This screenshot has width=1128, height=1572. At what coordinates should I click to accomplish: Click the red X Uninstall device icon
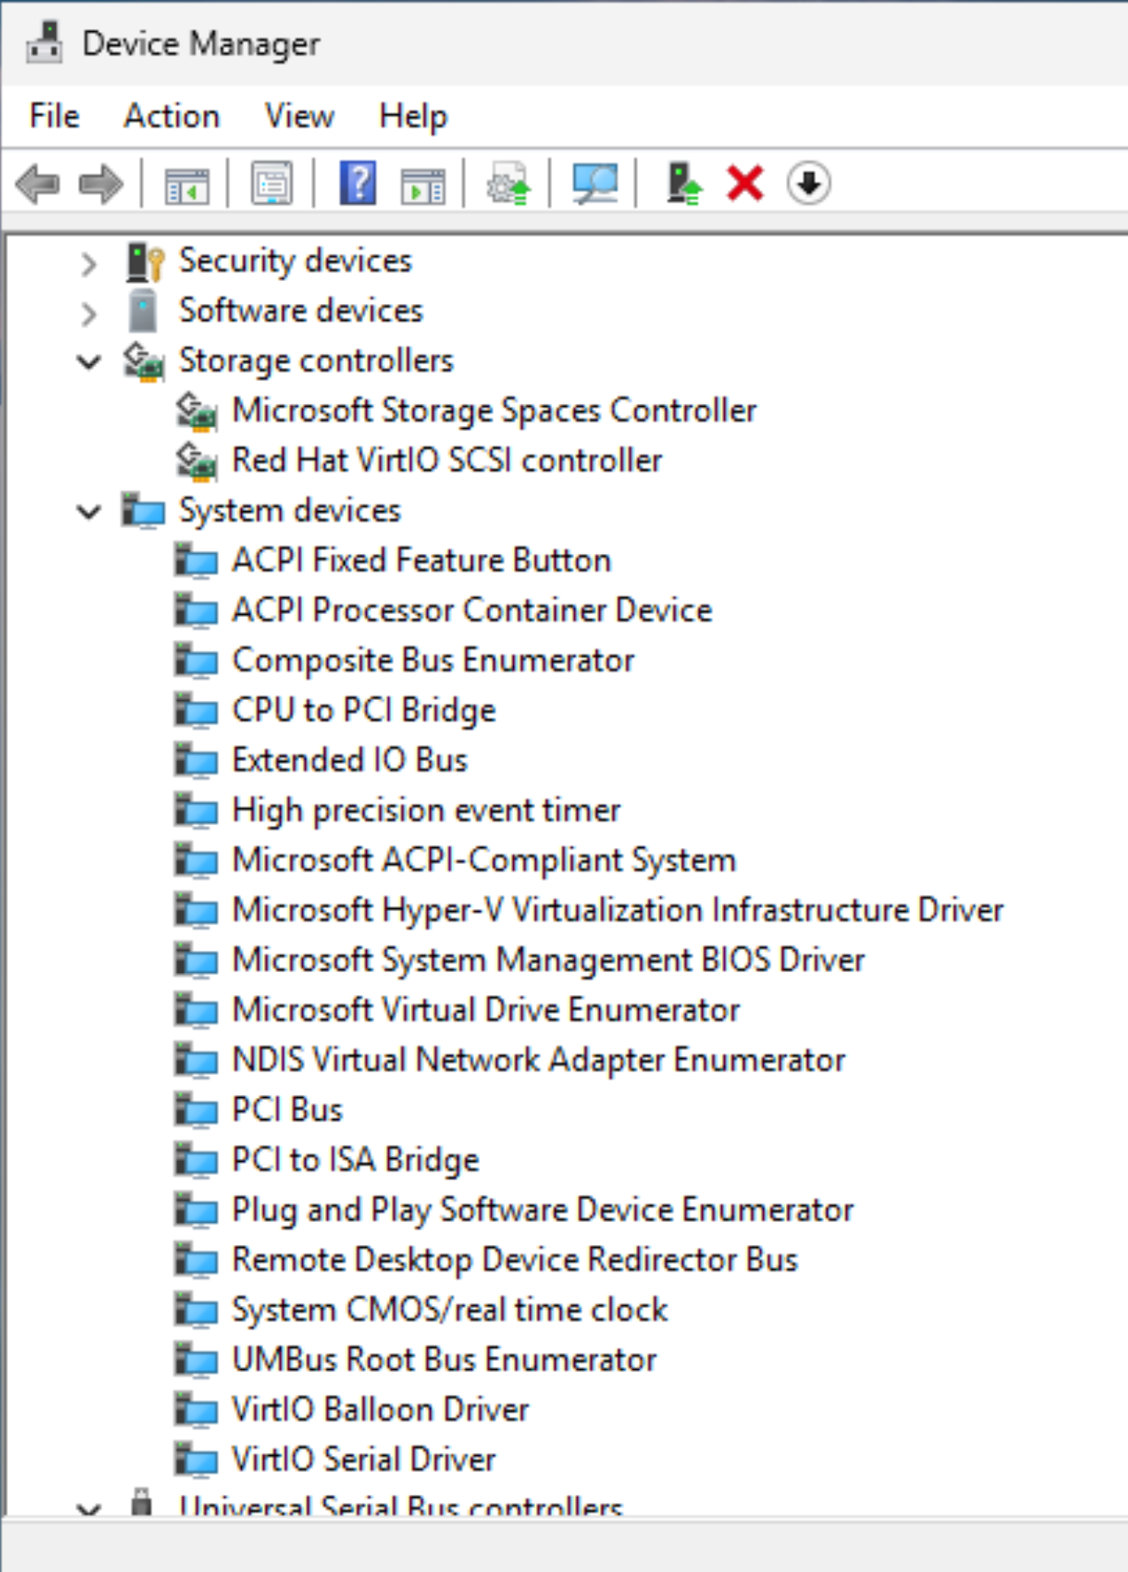pos(745,184)
